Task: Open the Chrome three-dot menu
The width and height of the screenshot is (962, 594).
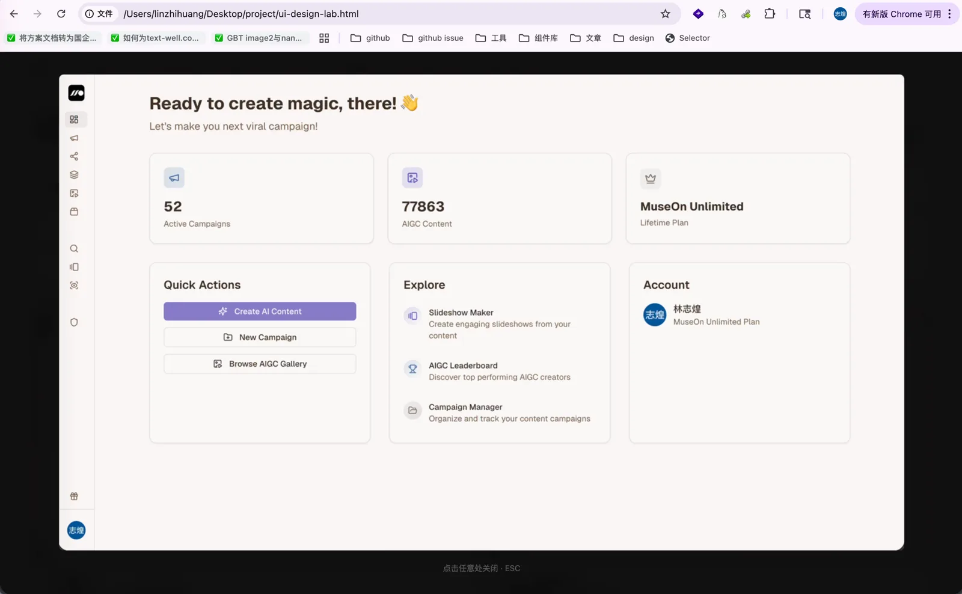Action: click(x=950, y=14)
